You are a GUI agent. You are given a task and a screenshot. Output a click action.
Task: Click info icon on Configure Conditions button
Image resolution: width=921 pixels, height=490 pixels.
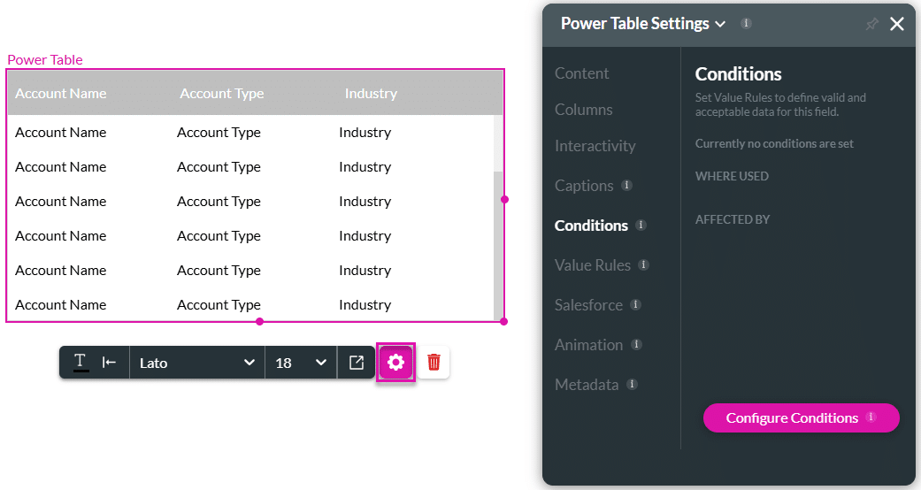tap(871, 417)
